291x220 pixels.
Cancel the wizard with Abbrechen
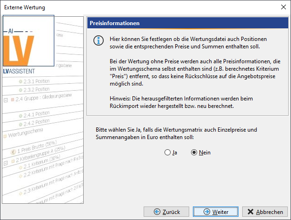coord(265,212)
